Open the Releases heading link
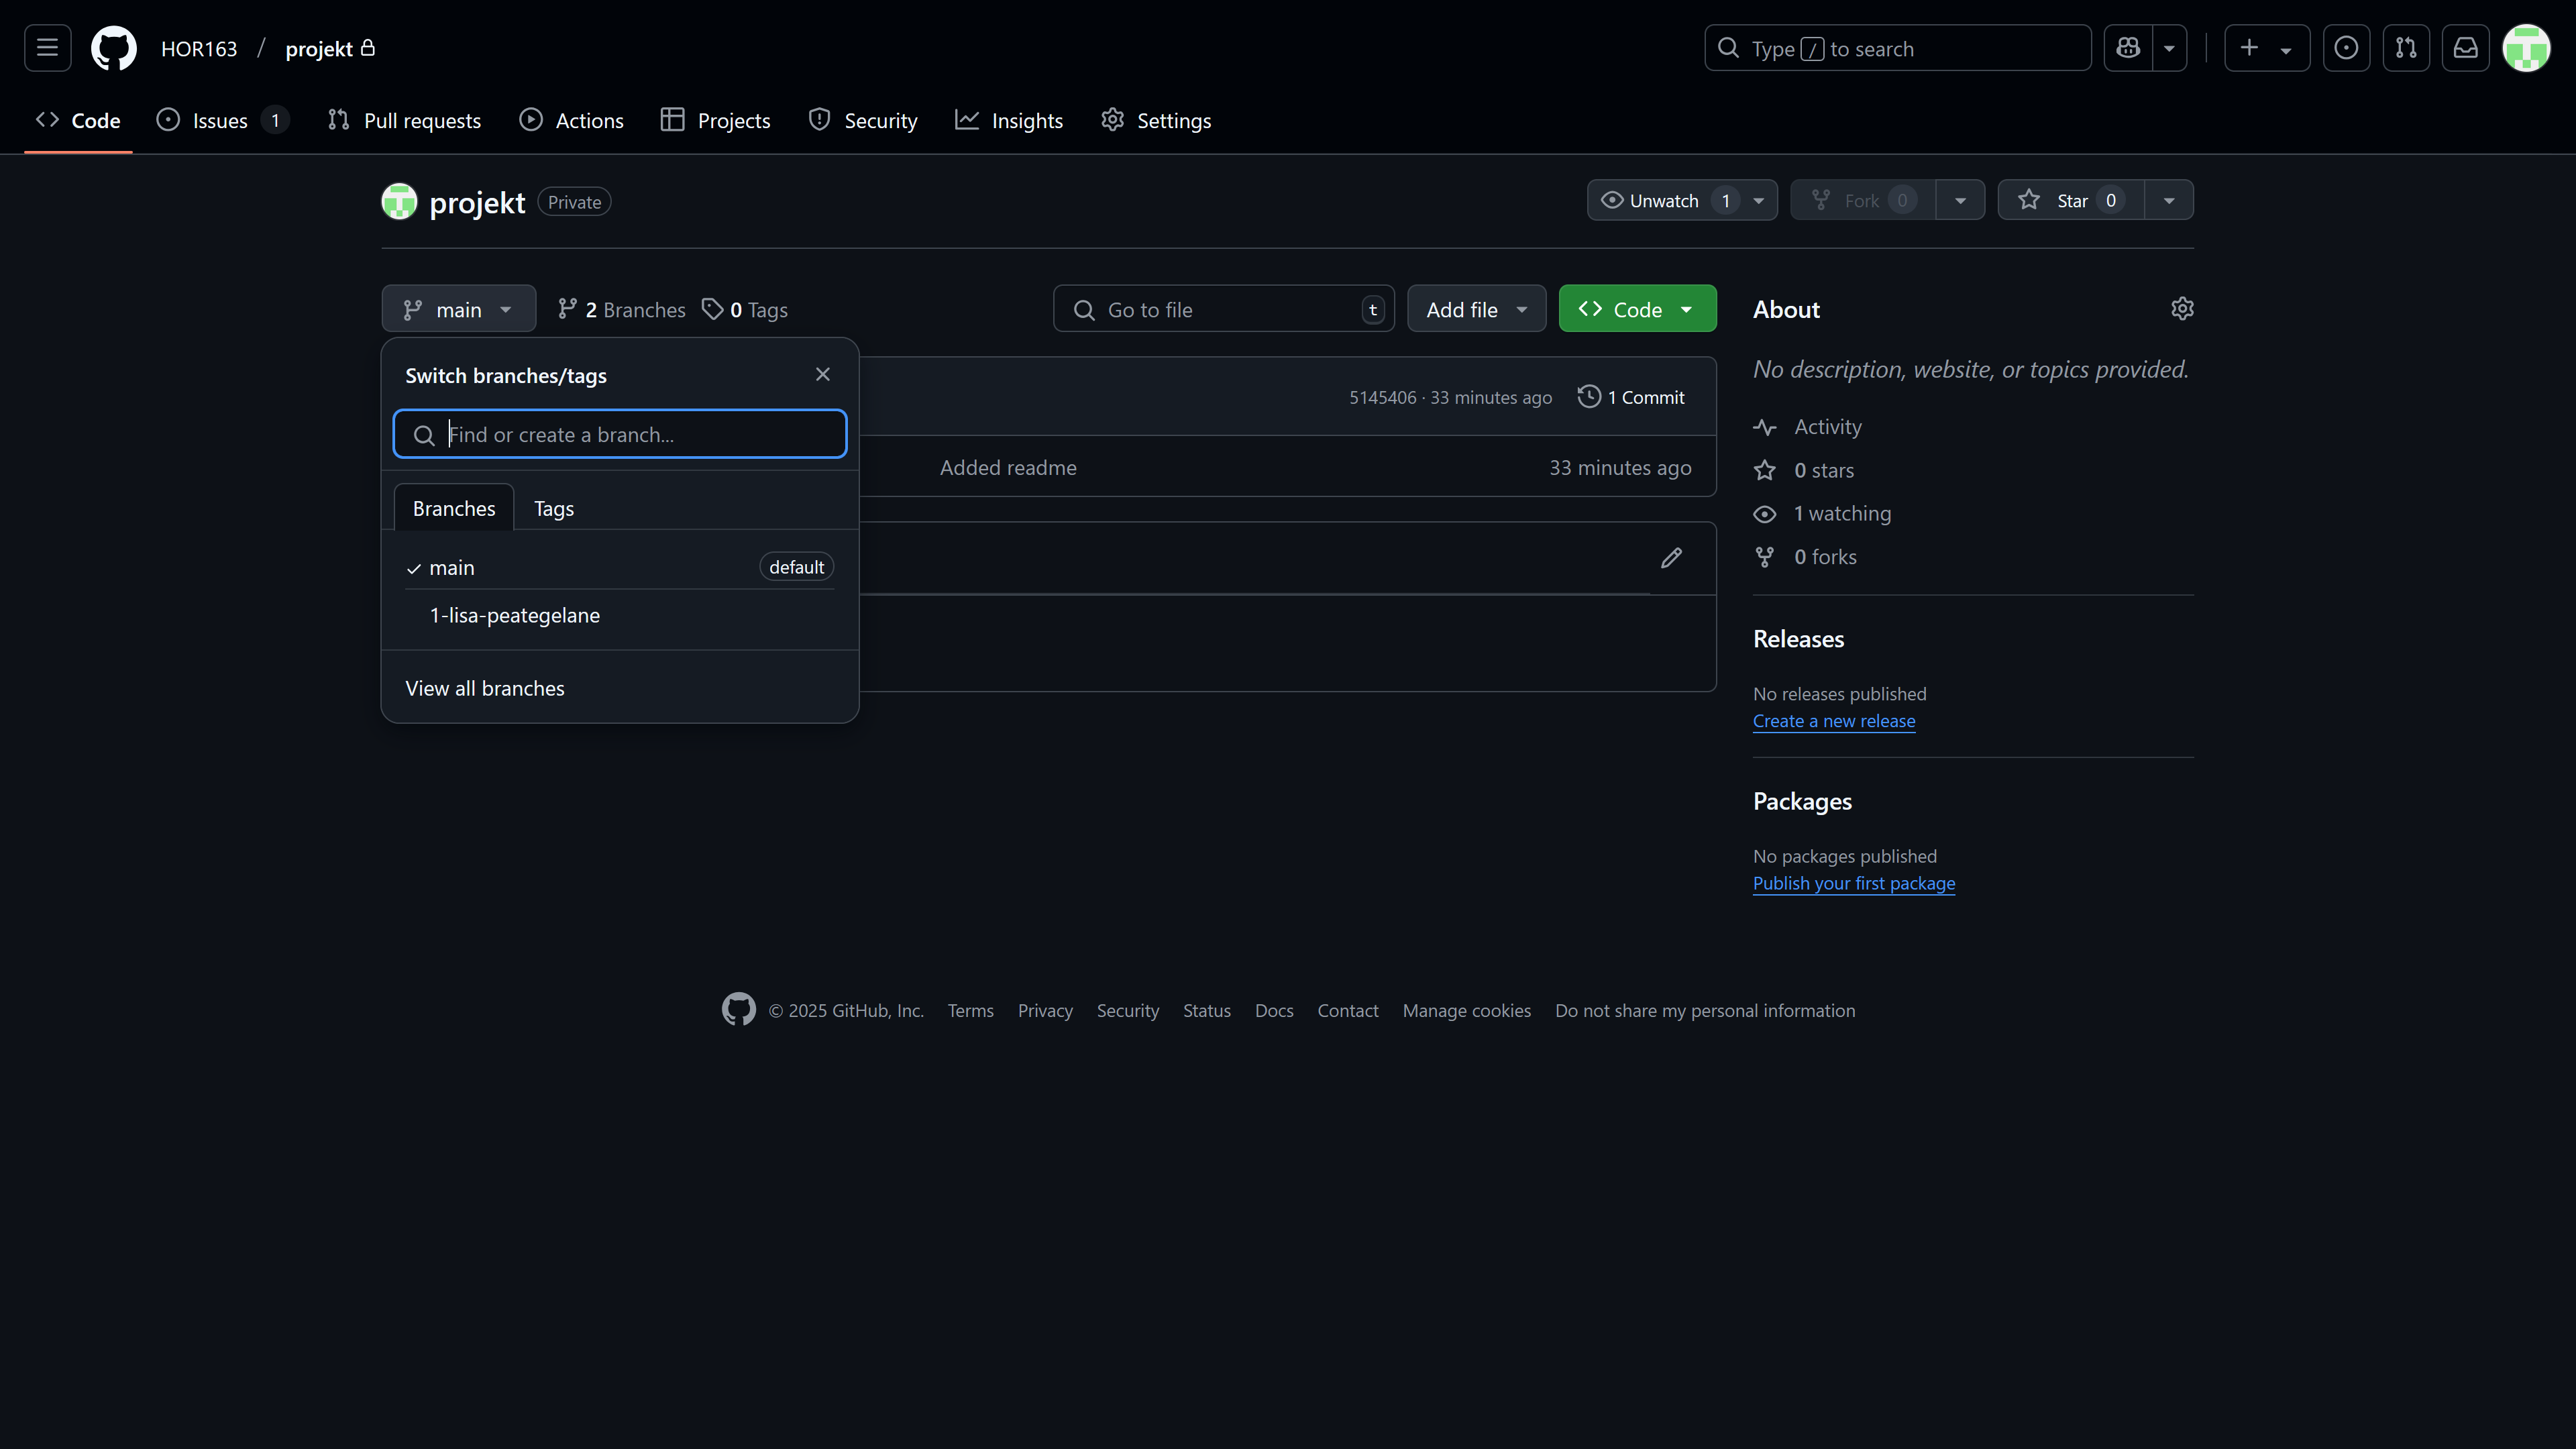2576x1449 pixels. pos(1798,639)
